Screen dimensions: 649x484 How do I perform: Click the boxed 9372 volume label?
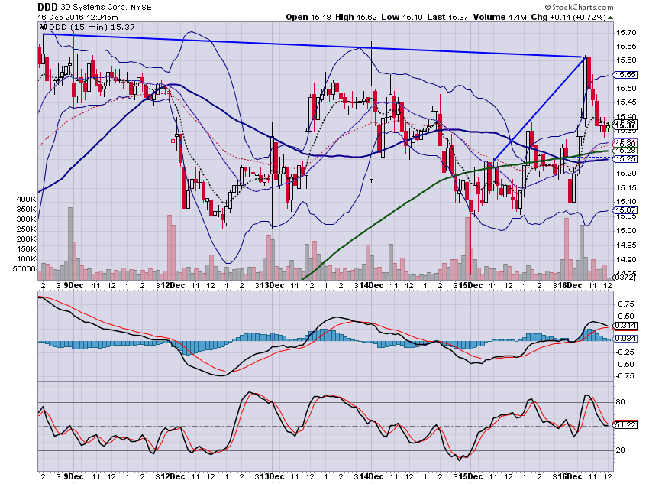pos(624,278)
